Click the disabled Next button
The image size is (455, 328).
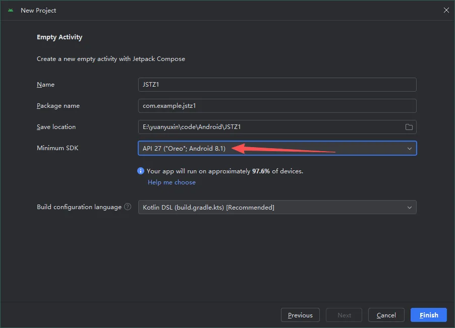(344, 315)
